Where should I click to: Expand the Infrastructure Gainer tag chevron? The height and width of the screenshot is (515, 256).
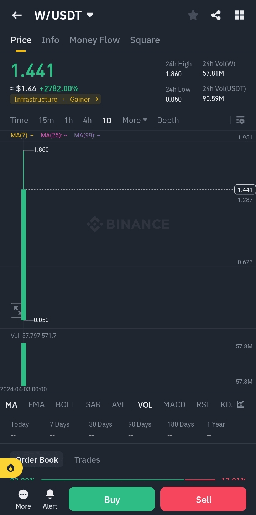tap(96, 99)
